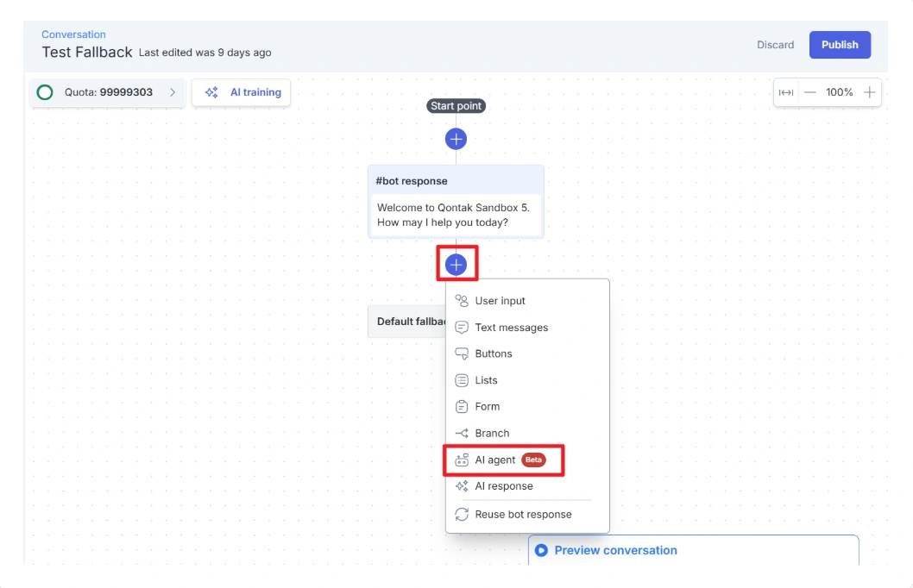Click the Branch arrow icon
Viewport: 913px width, 588px height.
point(461,434)
